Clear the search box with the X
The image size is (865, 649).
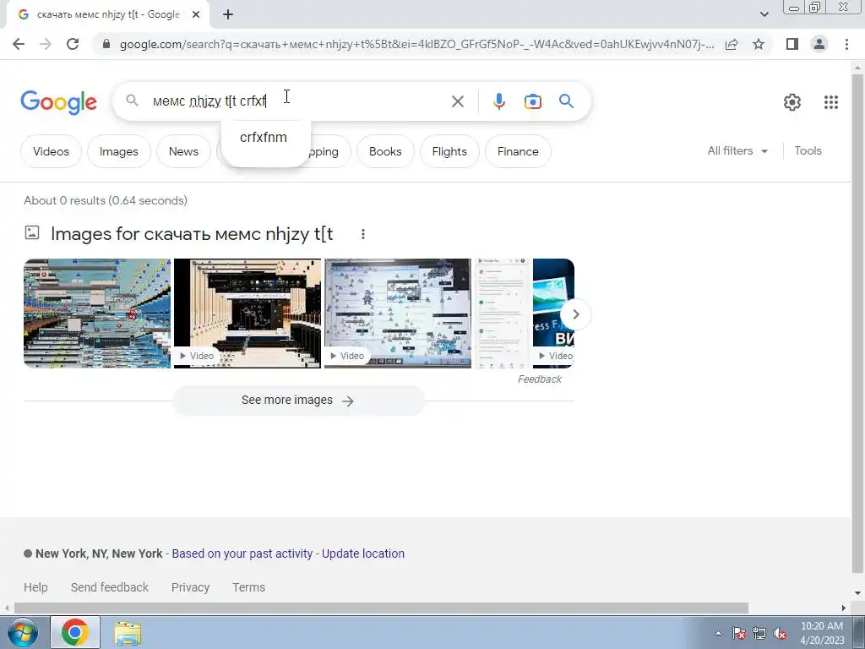point(457,101)
